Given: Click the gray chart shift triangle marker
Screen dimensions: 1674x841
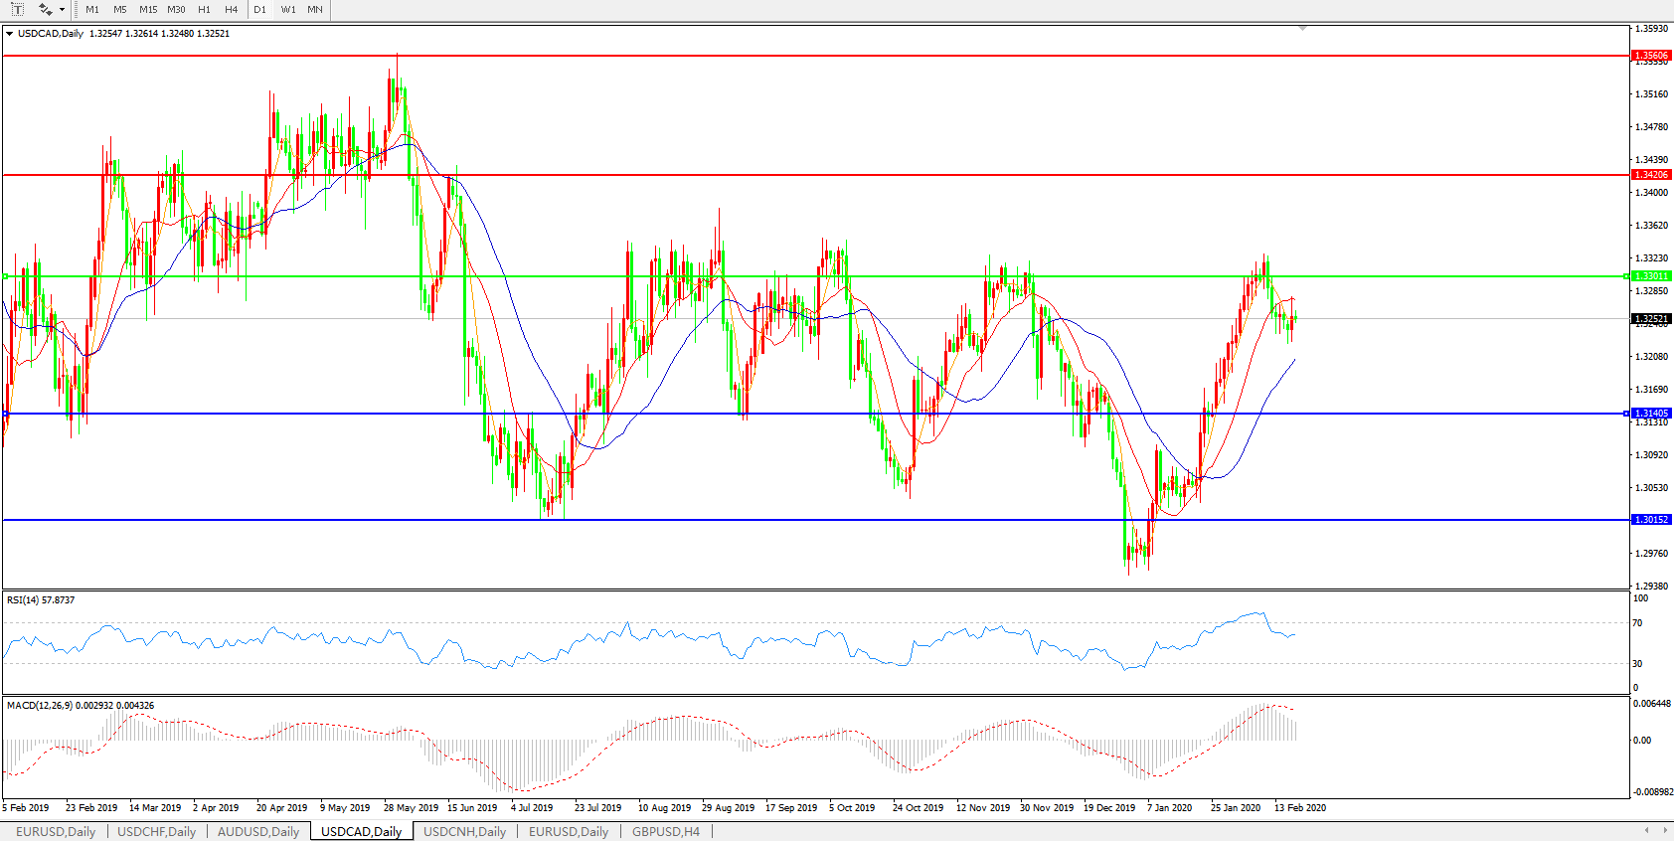Looking at the screenshot, I should tap(1302, 29).
